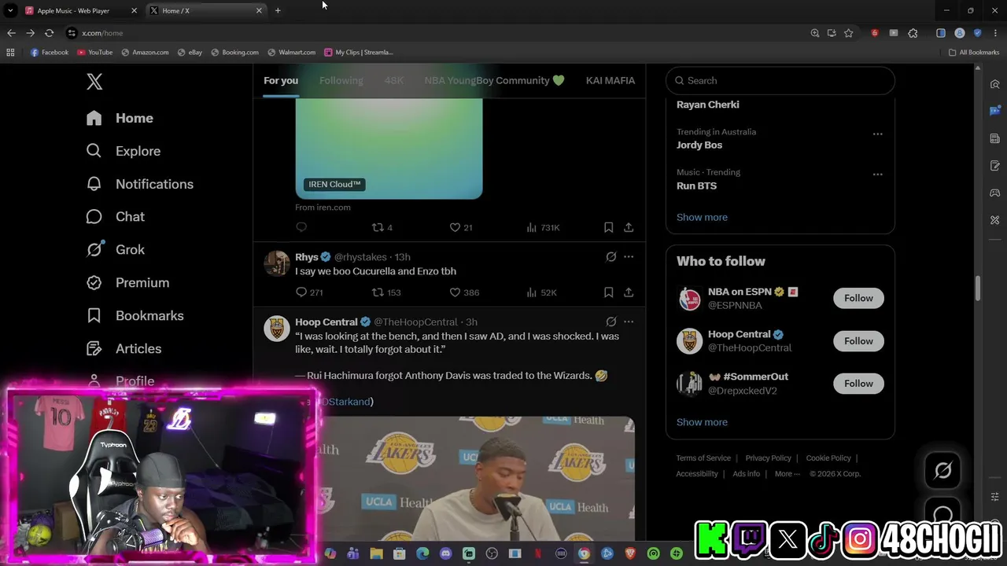Open the Rayan Cherki trend
This screenshot has height=566, width=1007.
[708, 105]
